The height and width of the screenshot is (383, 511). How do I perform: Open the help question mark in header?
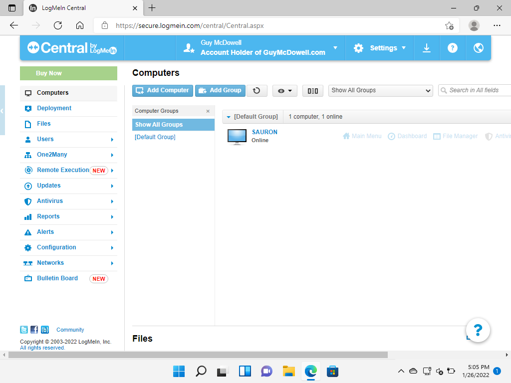pos(453,48)
